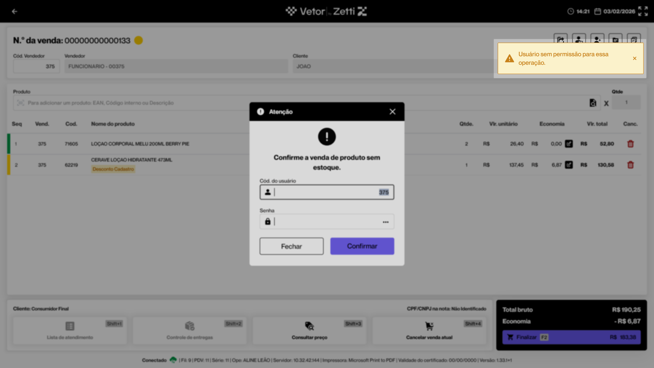Toggle fullscreen mode icon
Image resolution: width=654 pixels, height=368 pixels.
[643, 11]
